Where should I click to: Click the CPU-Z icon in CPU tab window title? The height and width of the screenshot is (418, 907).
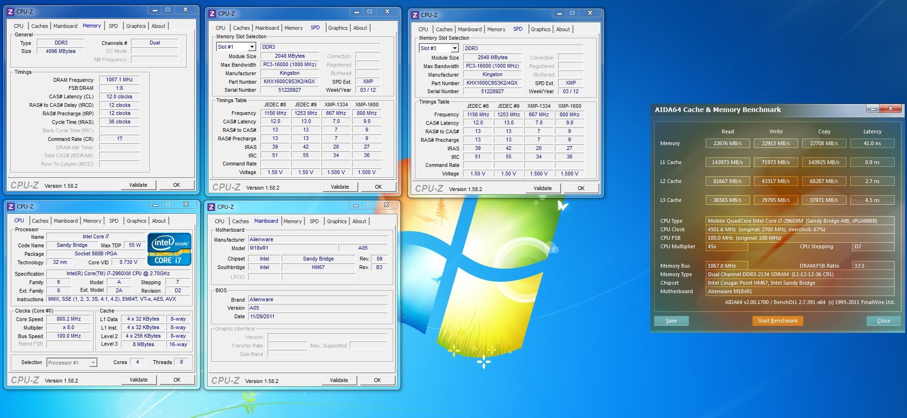10,207
